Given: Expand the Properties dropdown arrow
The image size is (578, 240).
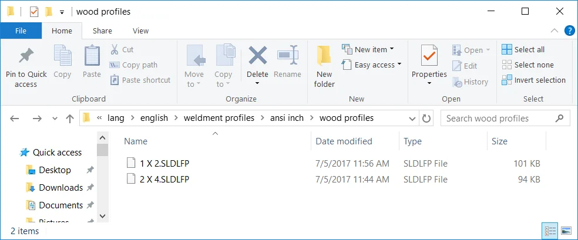Looking at the screenshot, I should coord(429,83).
